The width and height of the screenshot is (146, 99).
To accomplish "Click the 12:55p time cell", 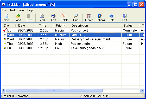I will pos(43,30).
